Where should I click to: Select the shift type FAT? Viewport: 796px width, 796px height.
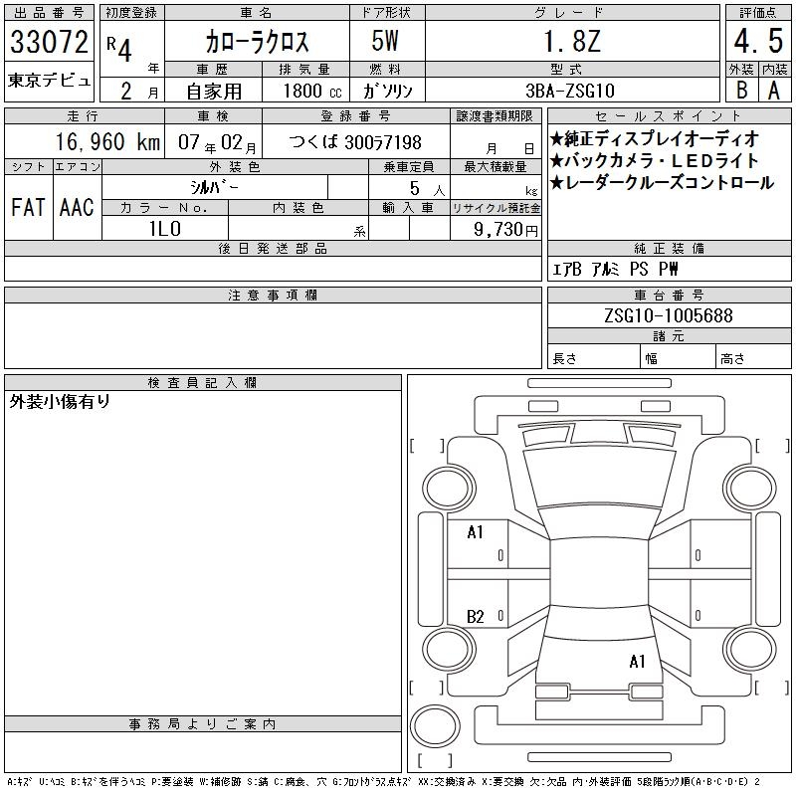click(x=28, y=207)
